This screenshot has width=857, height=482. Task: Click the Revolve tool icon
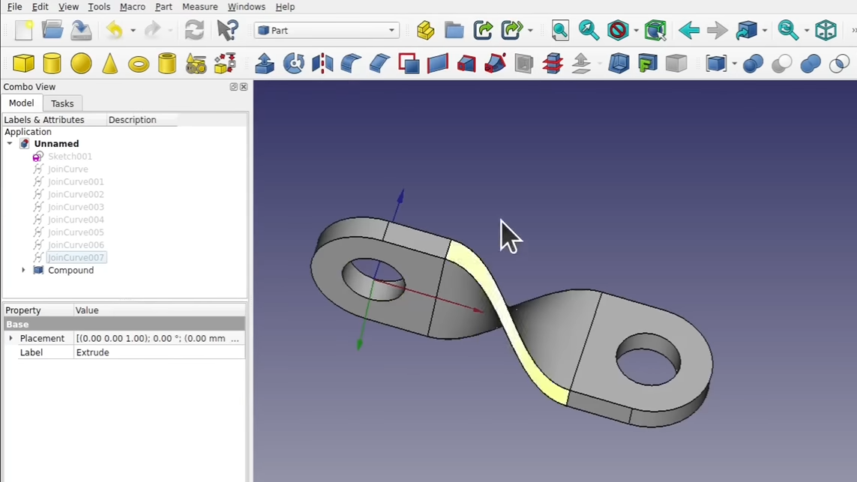293,64
